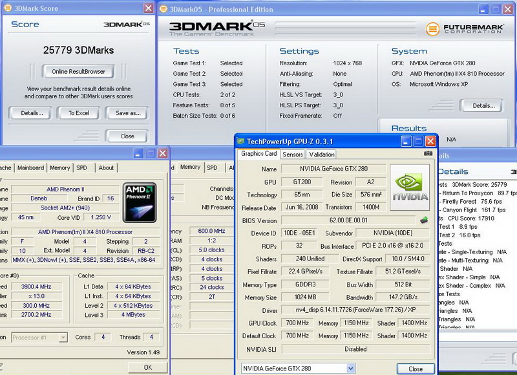Click the BIOS save chip icon in GPU-Z
The width and height of the screenshot is (517, 375).
pos(424,220)
